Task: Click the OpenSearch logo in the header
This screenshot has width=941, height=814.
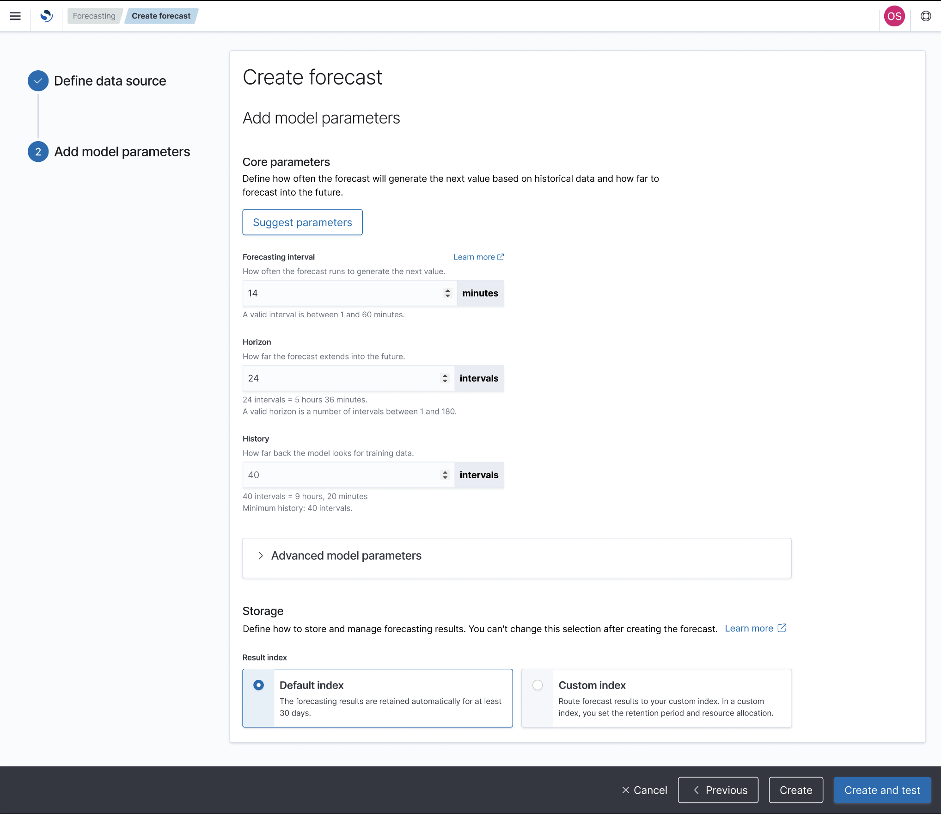Action: click(45, 16)
